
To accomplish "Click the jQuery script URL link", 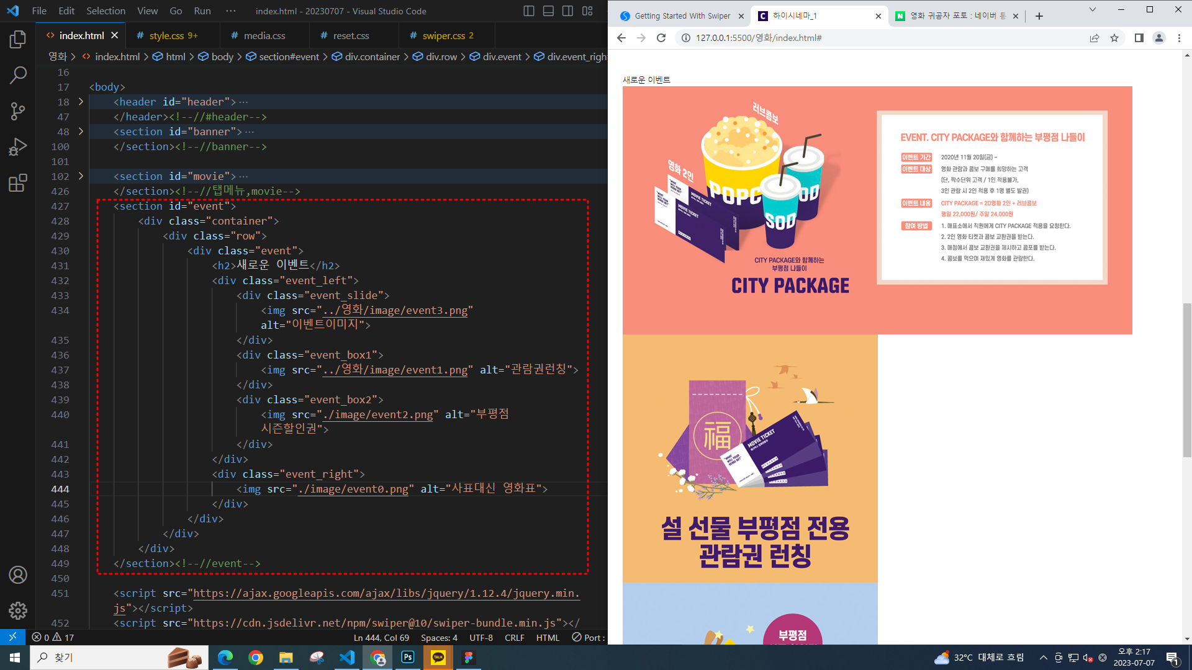I will pos(385,594).
